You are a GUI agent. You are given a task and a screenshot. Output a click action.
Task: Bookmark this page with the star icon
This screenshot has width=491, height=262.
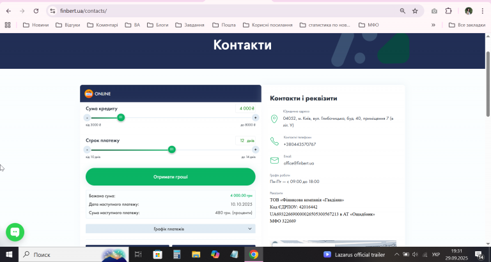click(415, 11)
